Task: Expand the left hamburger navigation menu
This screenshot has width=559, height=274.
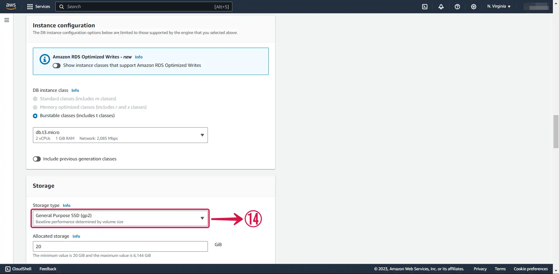Action: 7,20
